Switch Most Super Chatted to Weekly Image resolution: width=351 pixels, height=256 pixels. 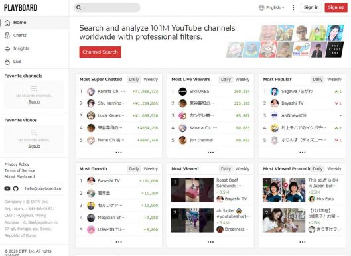pos(151,79)
